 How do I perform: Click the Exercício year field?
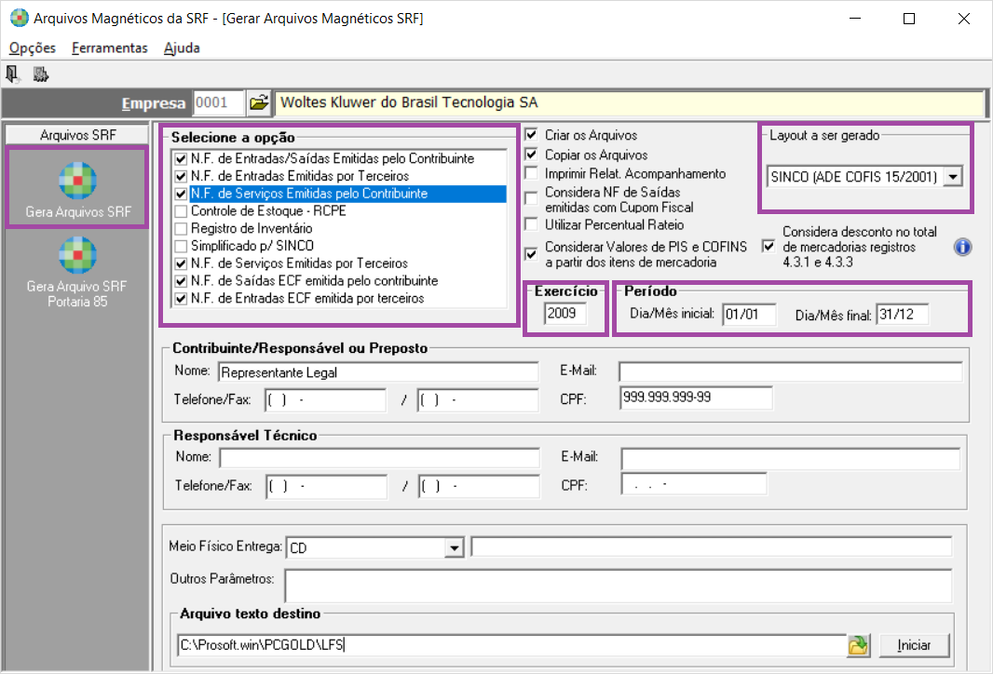point(565,314)
